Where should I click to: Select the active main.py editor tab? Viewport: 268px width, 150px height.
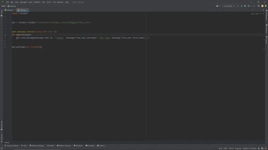[22, 10]
